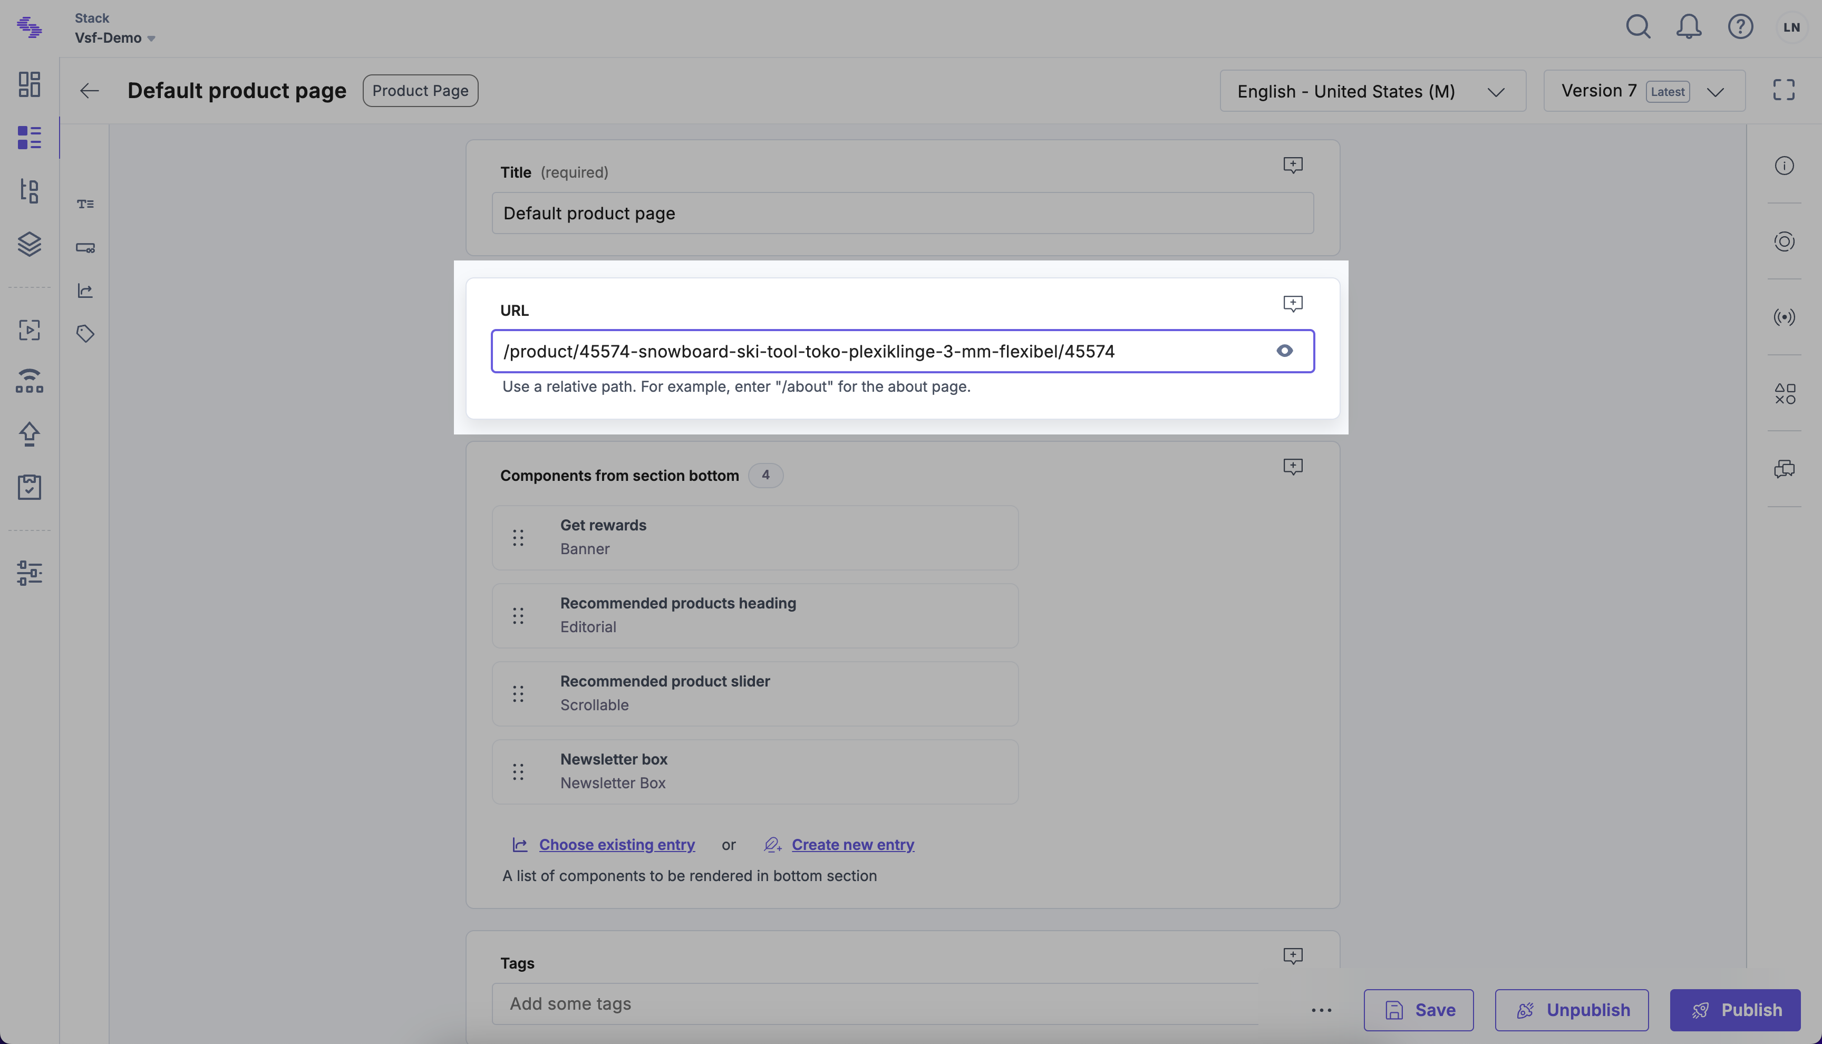Toggle URL preview eye icon
The height and width of the screenshot is (1044, 1822).
(x=1284, y=351)
